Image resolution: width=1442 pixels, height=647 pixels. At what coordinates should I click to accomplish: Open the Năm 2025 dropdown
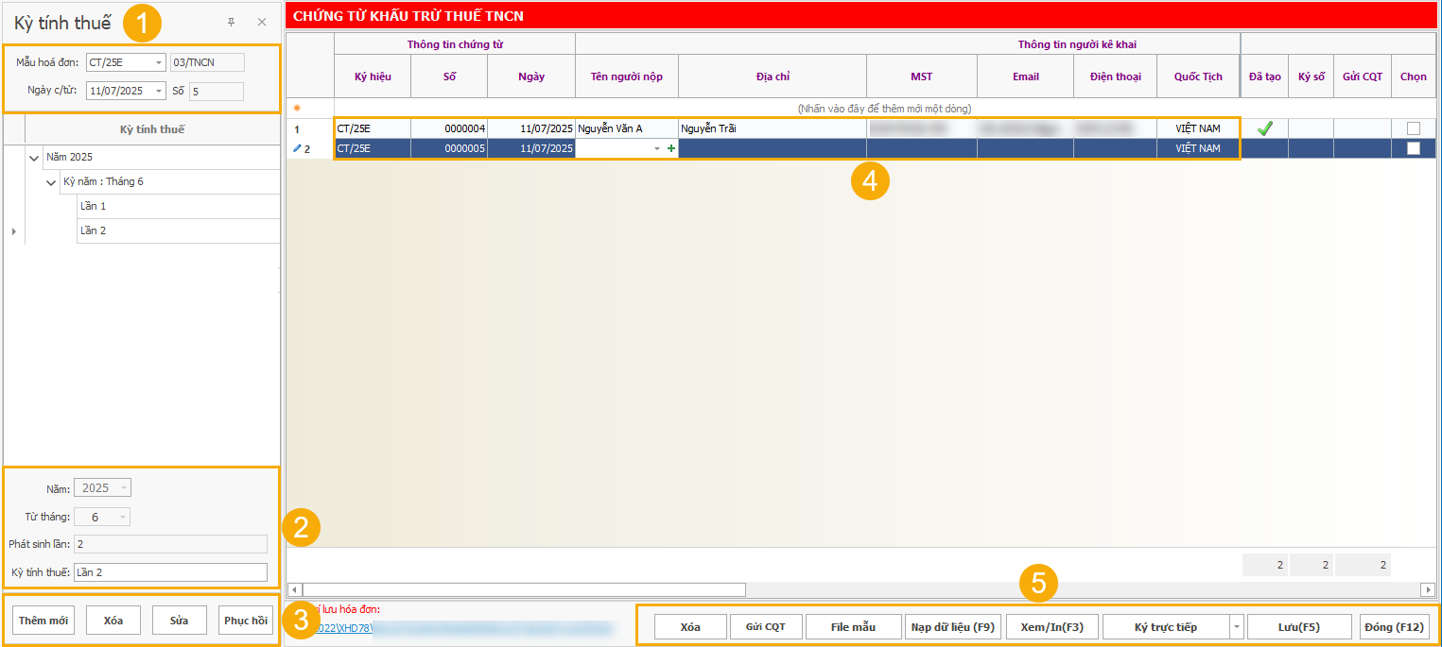(124, 488)
